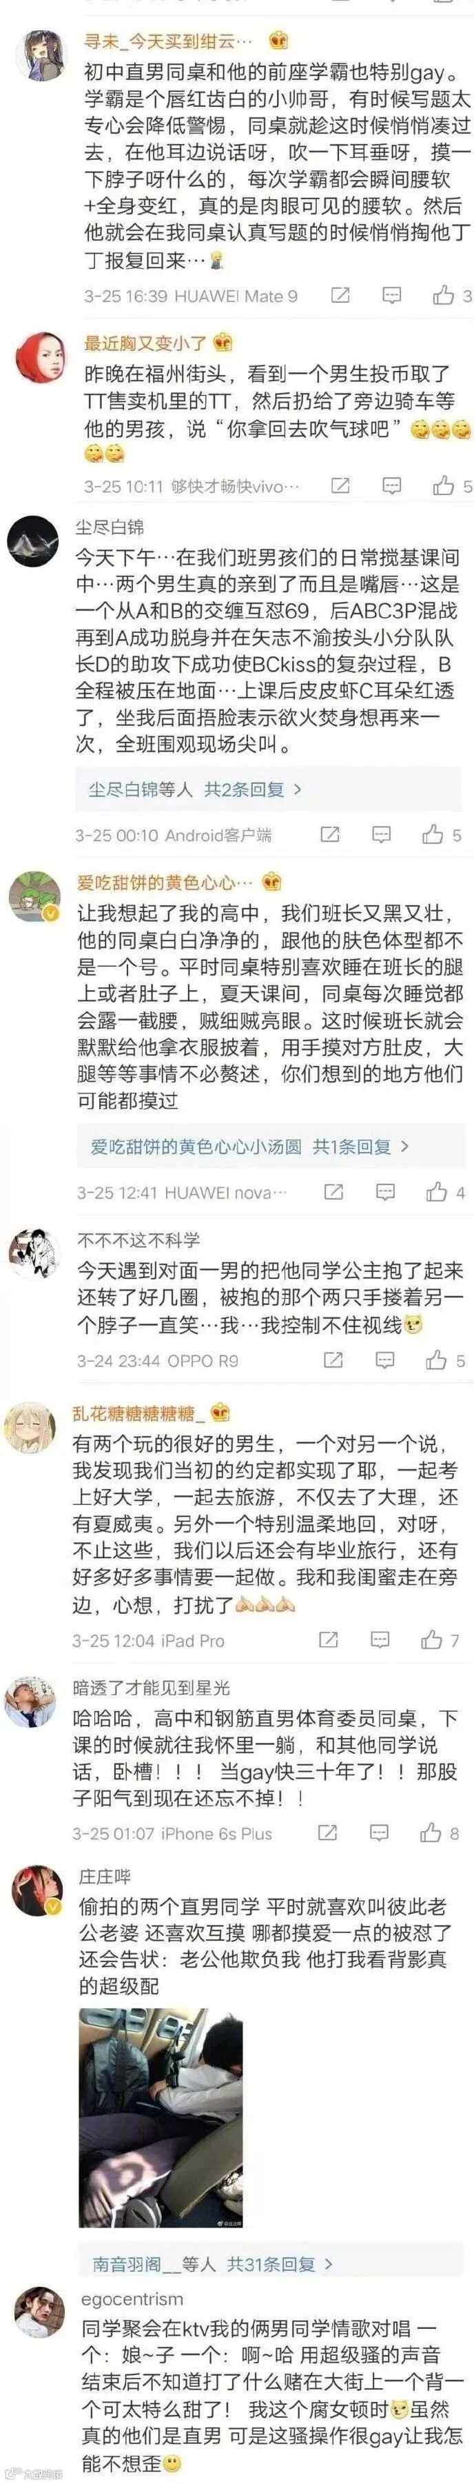Share the comment by 最近胸又变小了
Image resolution: width=474 pixels, height=2484 pixels.
click(340, 485)
